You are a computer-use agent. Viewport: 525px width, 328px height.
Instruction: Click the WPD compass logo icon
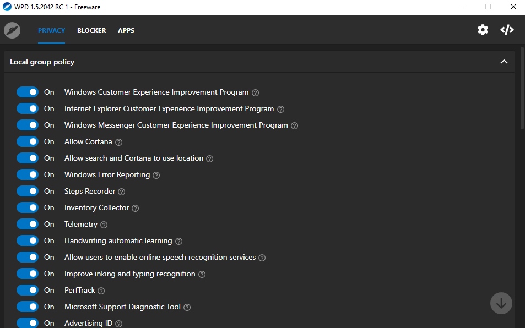click(12, 30)
